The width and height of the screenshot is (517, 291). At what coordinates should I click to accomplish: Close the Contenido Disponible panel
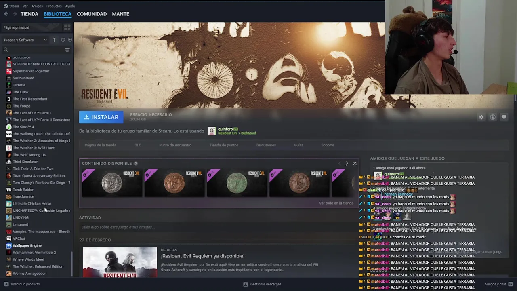(x=355, y=163)
